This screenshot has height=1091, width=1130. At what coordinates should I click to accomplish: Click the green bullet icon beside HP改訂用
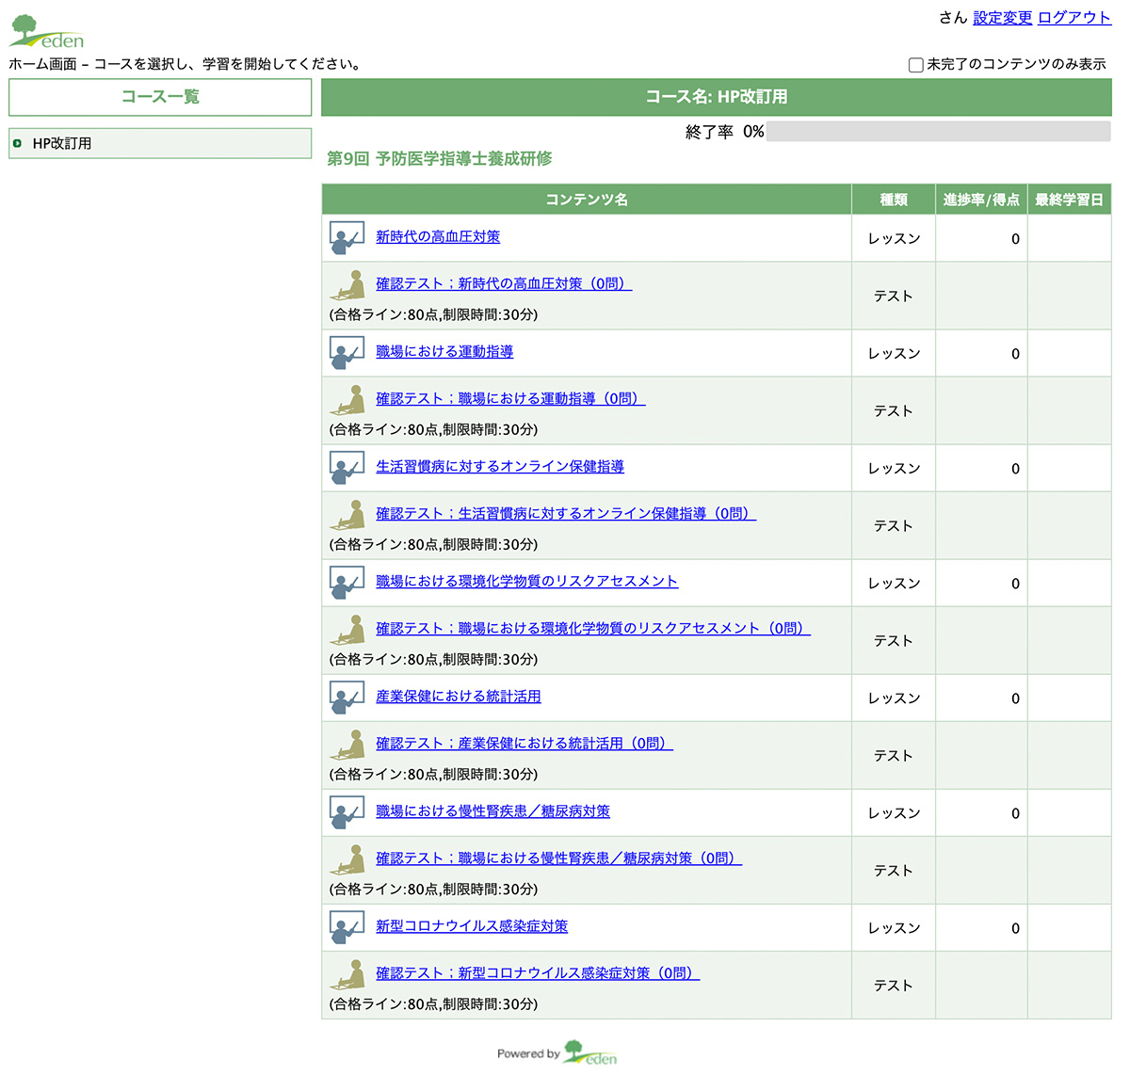(x=18, y=143)
